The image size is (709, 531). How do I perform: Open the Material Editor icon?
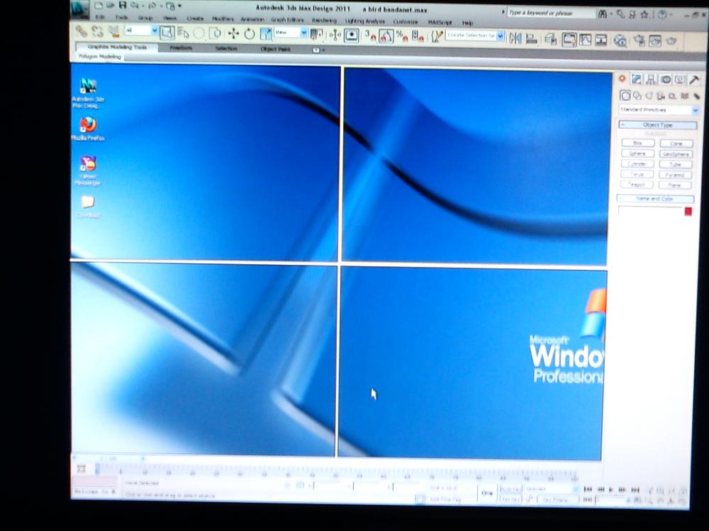tap(620, 40)
